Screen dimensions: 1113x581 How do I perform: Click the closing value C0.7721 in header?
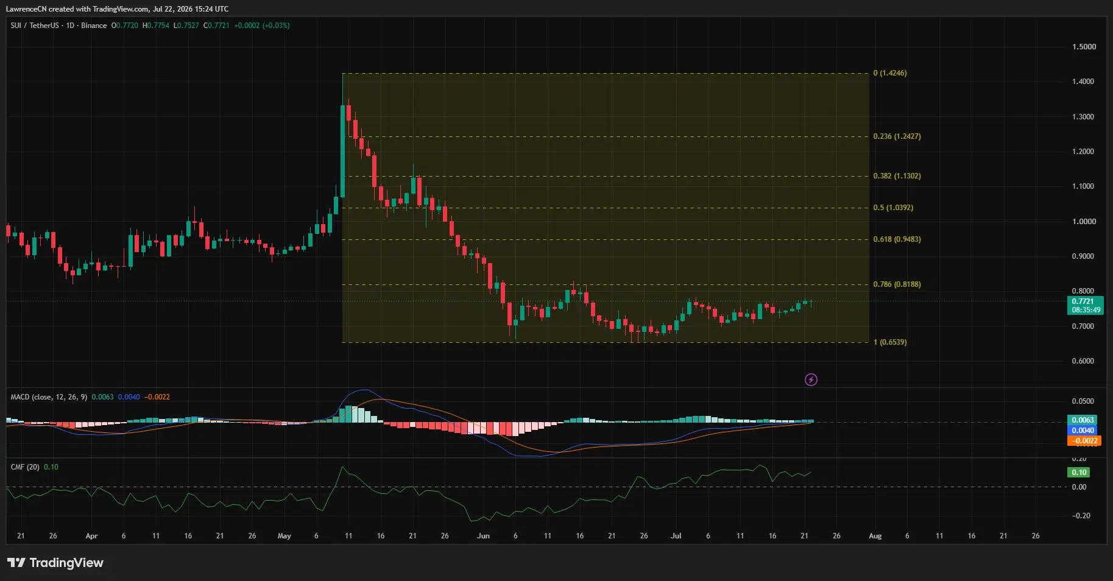pos(216,26)
